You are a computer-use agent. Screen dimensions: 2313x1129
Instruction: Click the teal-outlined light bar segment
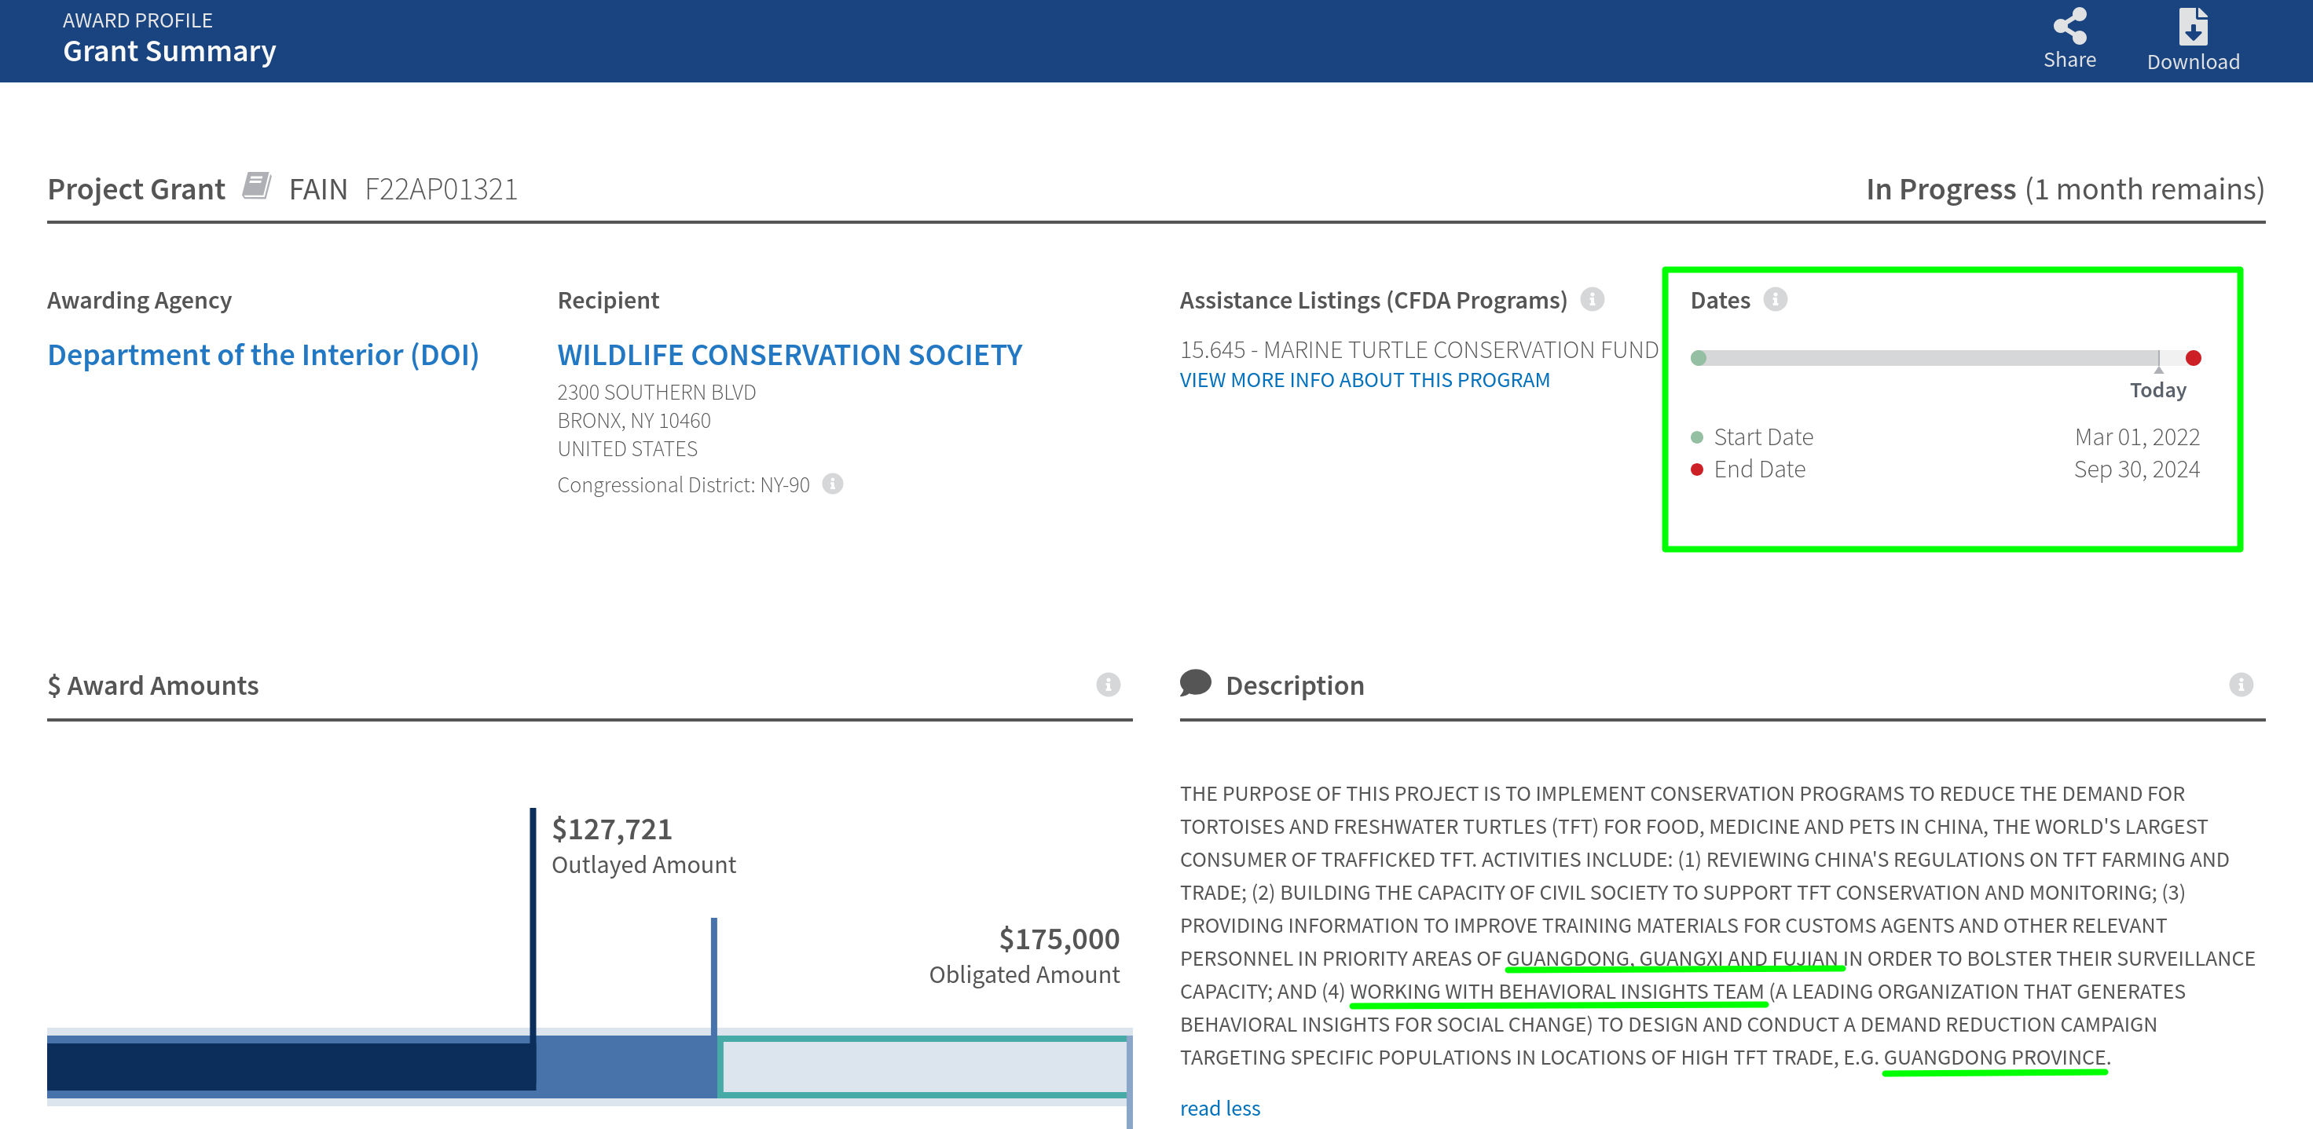(923, 1066)
